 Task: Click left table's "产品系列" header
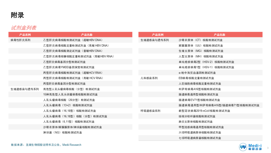coord(25,35)
